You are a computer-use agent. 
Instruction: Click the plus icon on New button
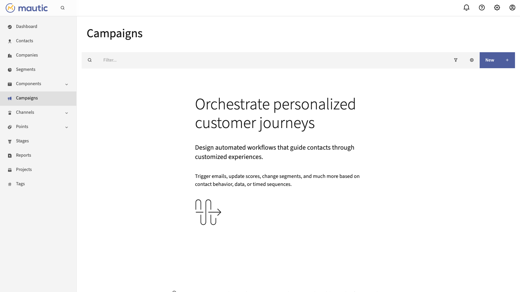(x=507, y=60)
